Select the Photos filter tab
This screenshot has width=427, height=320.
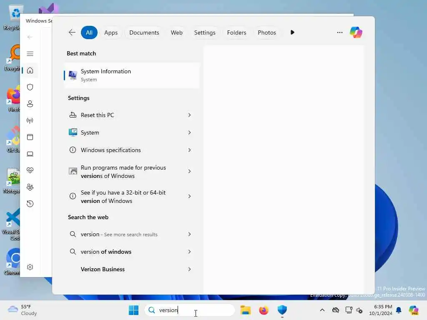(x=267, y=32)
